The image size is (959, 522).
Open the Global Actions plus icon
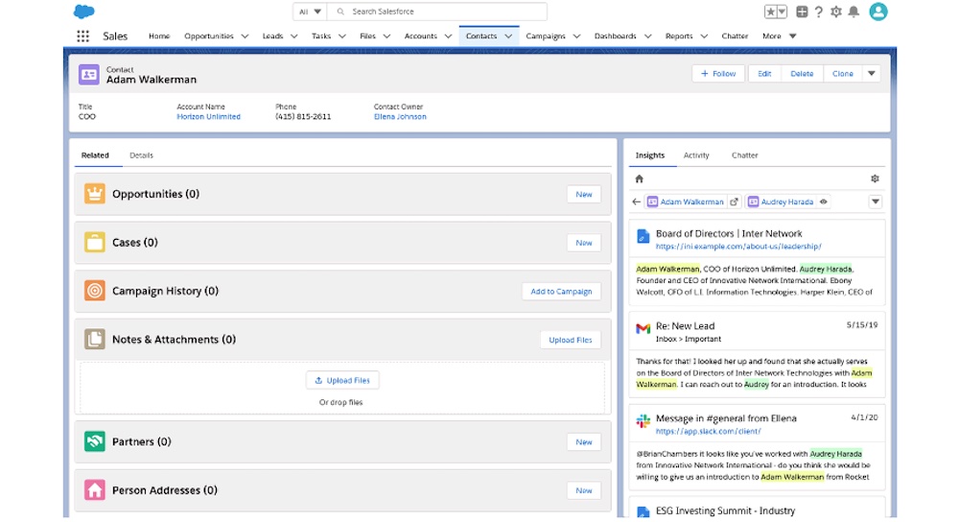coord(802,12)
